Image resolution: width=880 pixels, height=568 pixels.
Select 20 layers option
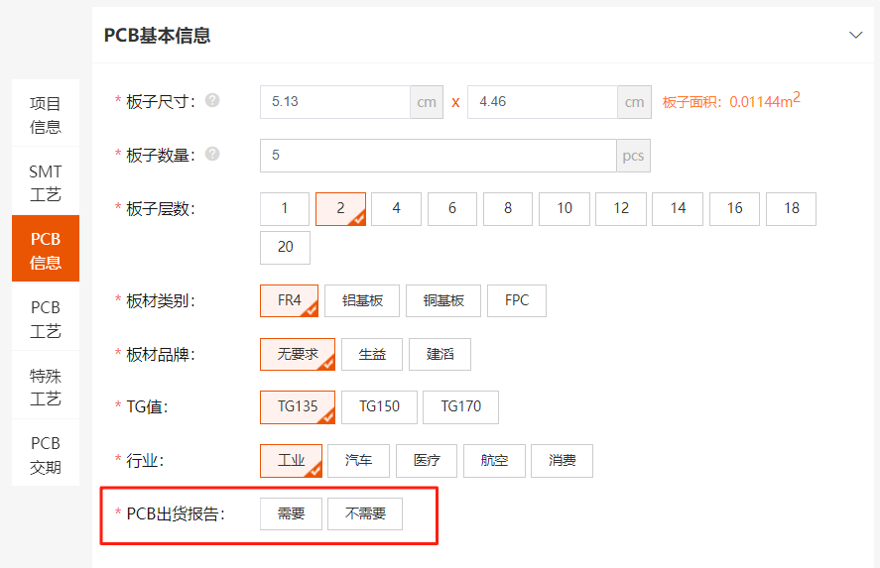point(285,247)
